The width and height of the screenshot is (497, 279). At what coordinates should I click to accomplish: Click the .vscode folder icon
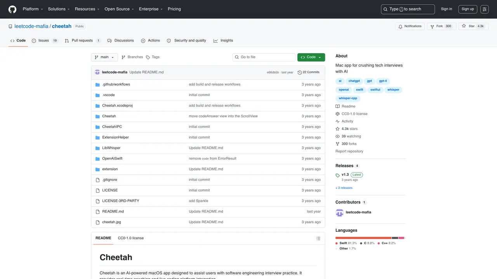tap(98, 95)
